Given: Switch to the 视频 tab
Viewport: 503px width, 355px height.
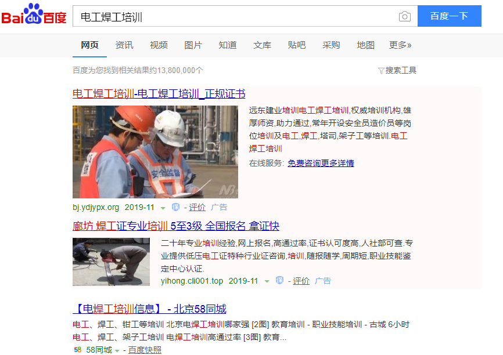Looking at the screenshot, I should tap(159, 45).
